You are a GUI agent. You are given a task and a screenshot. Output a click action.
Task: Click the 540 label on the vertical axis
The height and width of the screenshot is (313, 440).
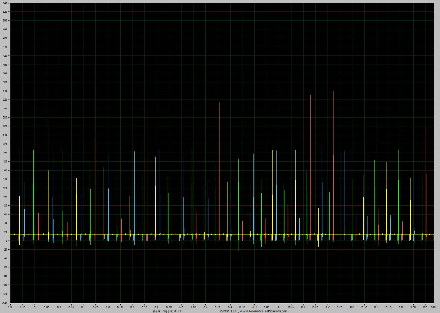pyautogui.click(x=5, y=3)
